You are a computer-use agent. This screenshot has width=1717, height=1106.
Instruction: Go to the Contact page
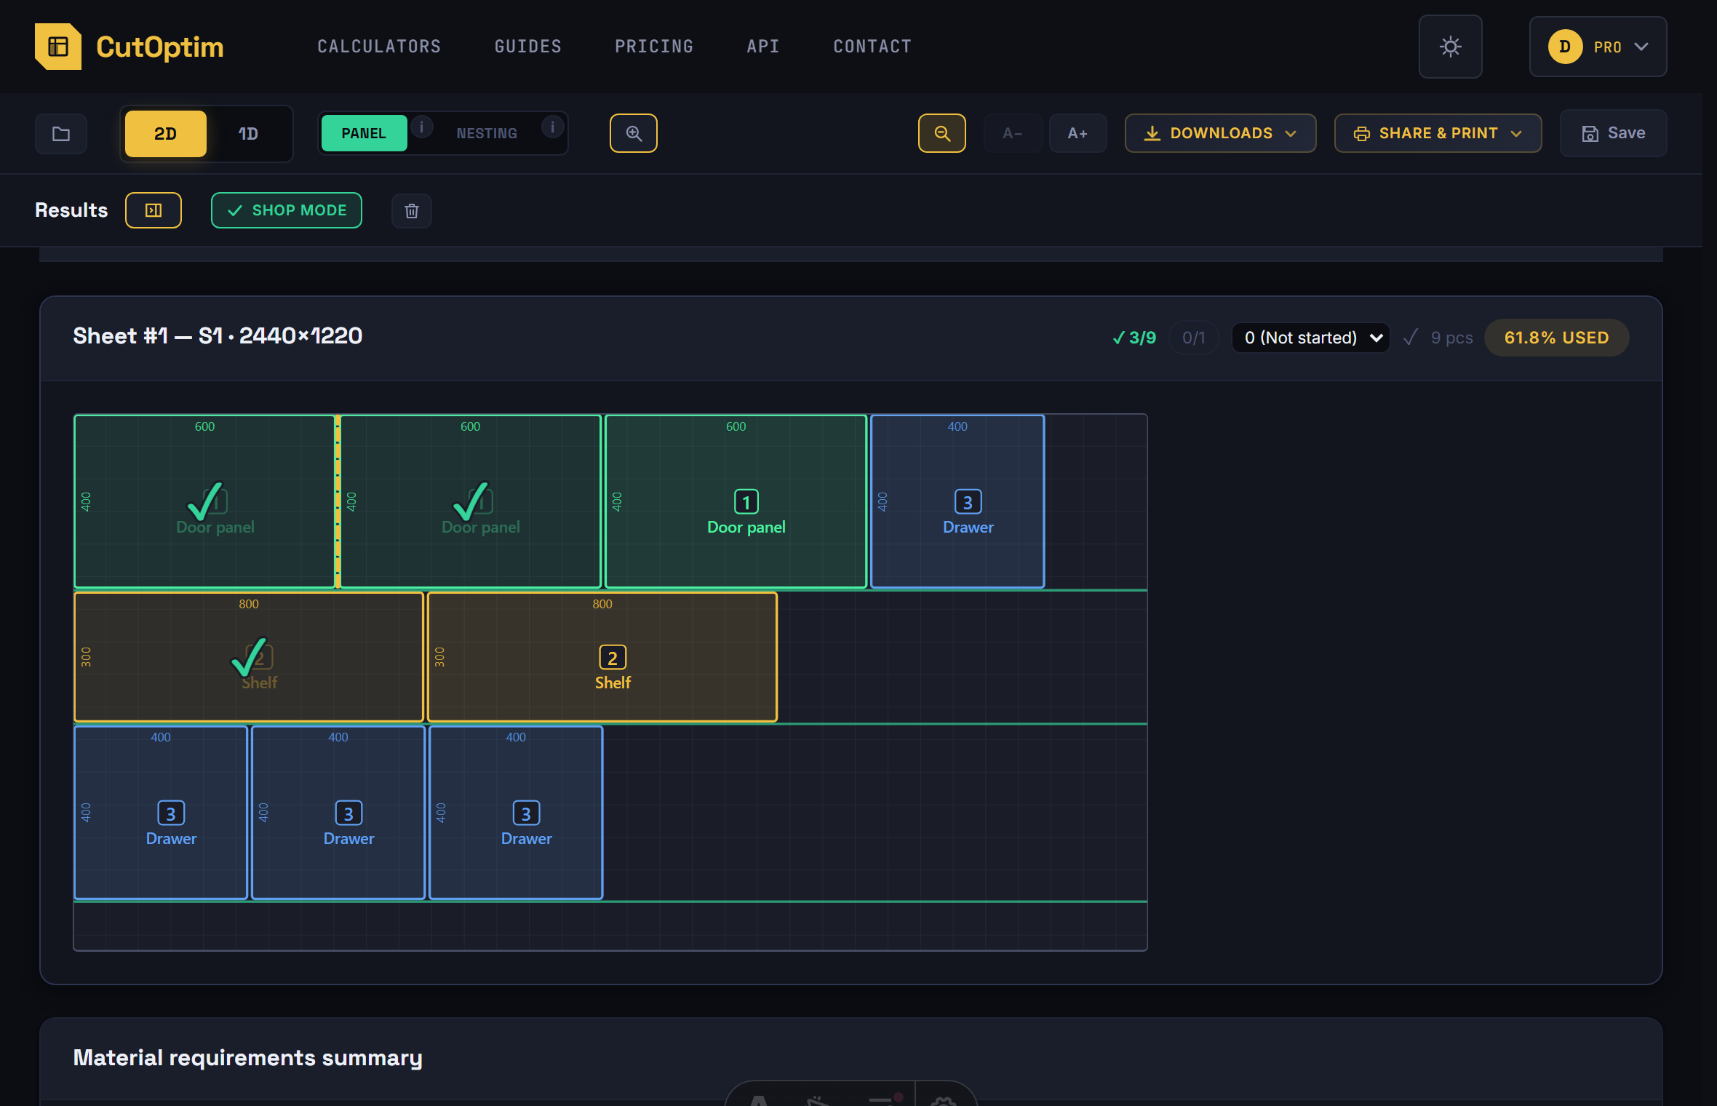pos(872,47)
